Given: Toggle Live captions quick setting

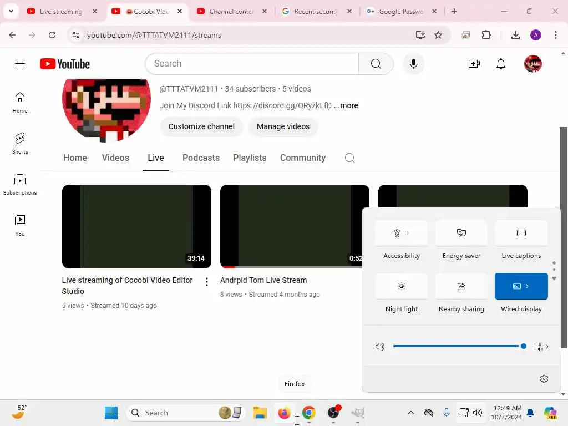Looking at the screenshot, I should coord(521,233).
